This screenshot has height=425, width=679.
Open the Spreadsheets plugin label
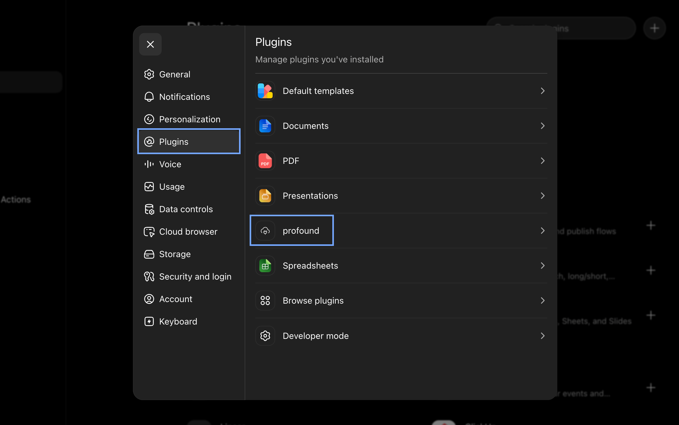(310, 266)
